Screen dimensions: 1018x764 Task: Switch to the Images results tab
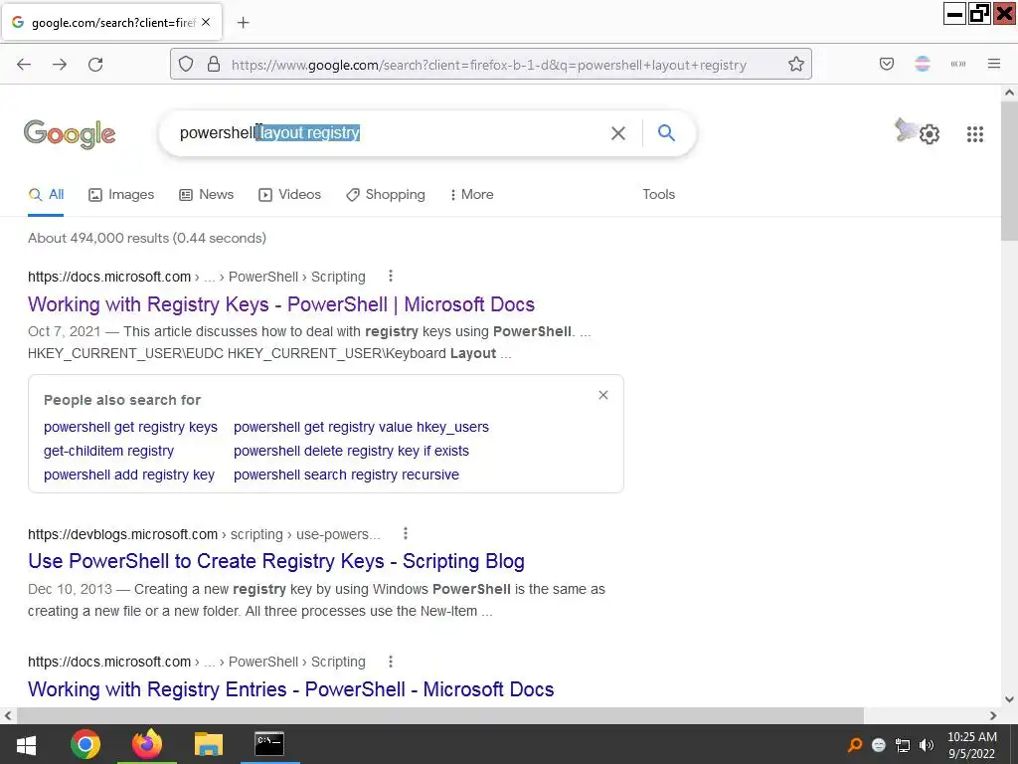tap(121, 194)
